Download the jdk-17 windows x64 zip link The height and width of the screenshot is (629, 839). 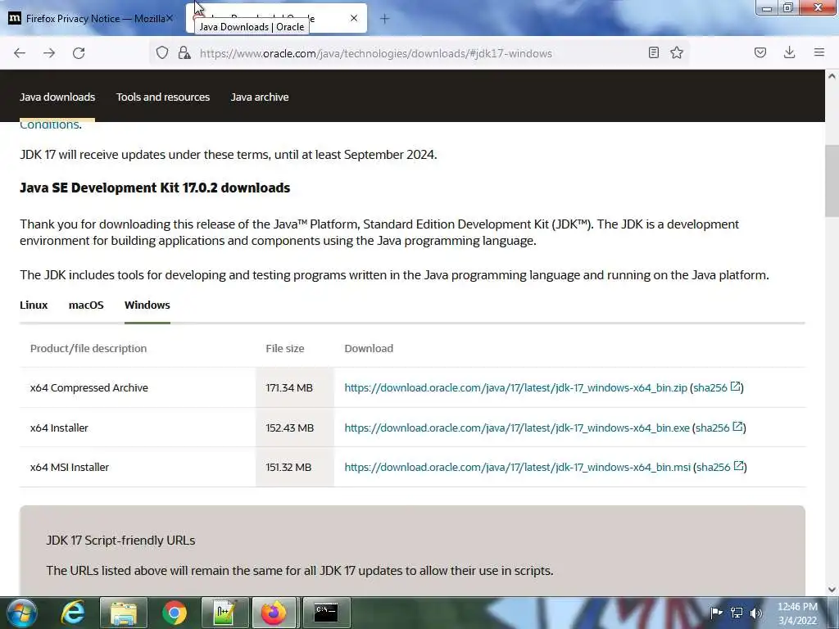pos(516,387)
